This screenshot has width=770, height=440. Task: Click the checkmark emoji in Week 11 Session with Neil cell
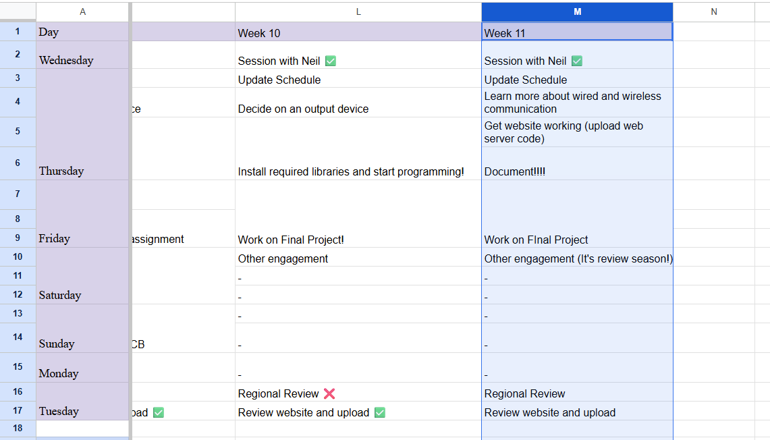[x=577, y=61]
